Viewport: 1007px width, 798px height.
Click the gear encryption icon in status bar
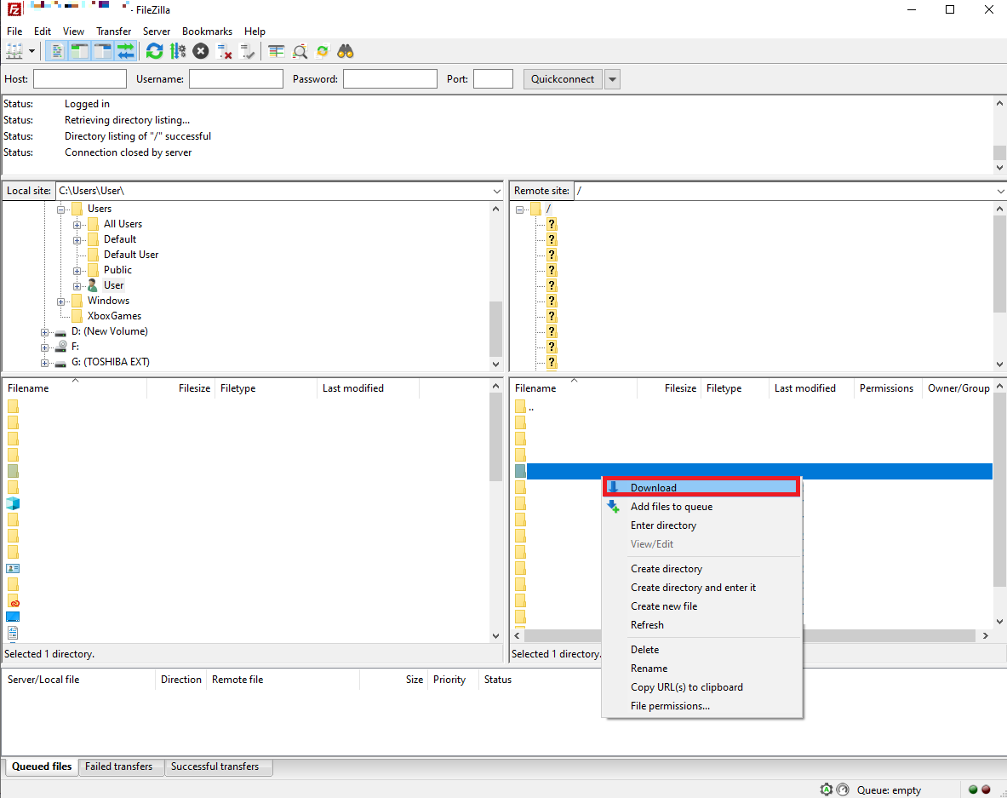(827, 789)
